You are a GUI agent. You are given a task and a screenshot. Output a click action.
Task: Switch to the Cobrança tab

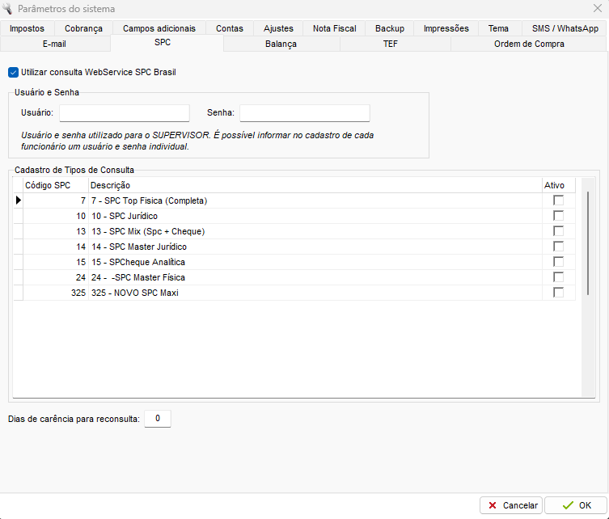click(83, 28)
